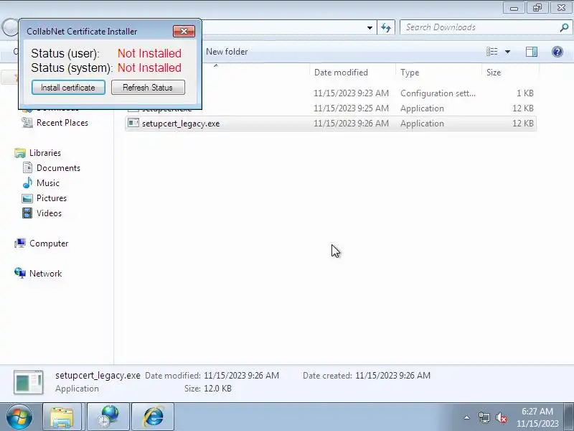
Task: Close the CollabNet Certificate Installer dialog
Action: tap(184, 32)
